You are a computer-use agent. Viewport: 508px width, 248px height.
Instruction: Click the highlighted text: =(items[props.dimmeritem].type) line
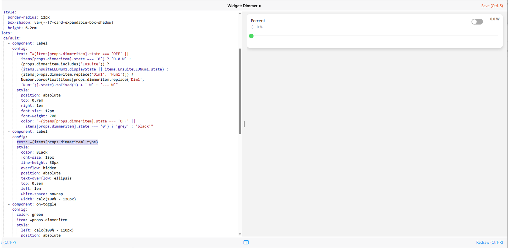57,142
